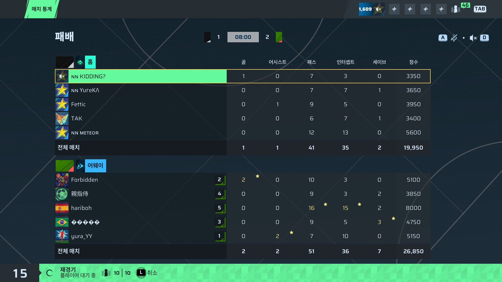Toggle speaker mute next to D key

(x=473, y=38)
